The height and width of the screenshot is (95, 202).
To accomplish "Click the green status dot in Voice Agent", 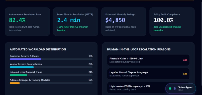I will pyautogui.click(x=170, y=88).
